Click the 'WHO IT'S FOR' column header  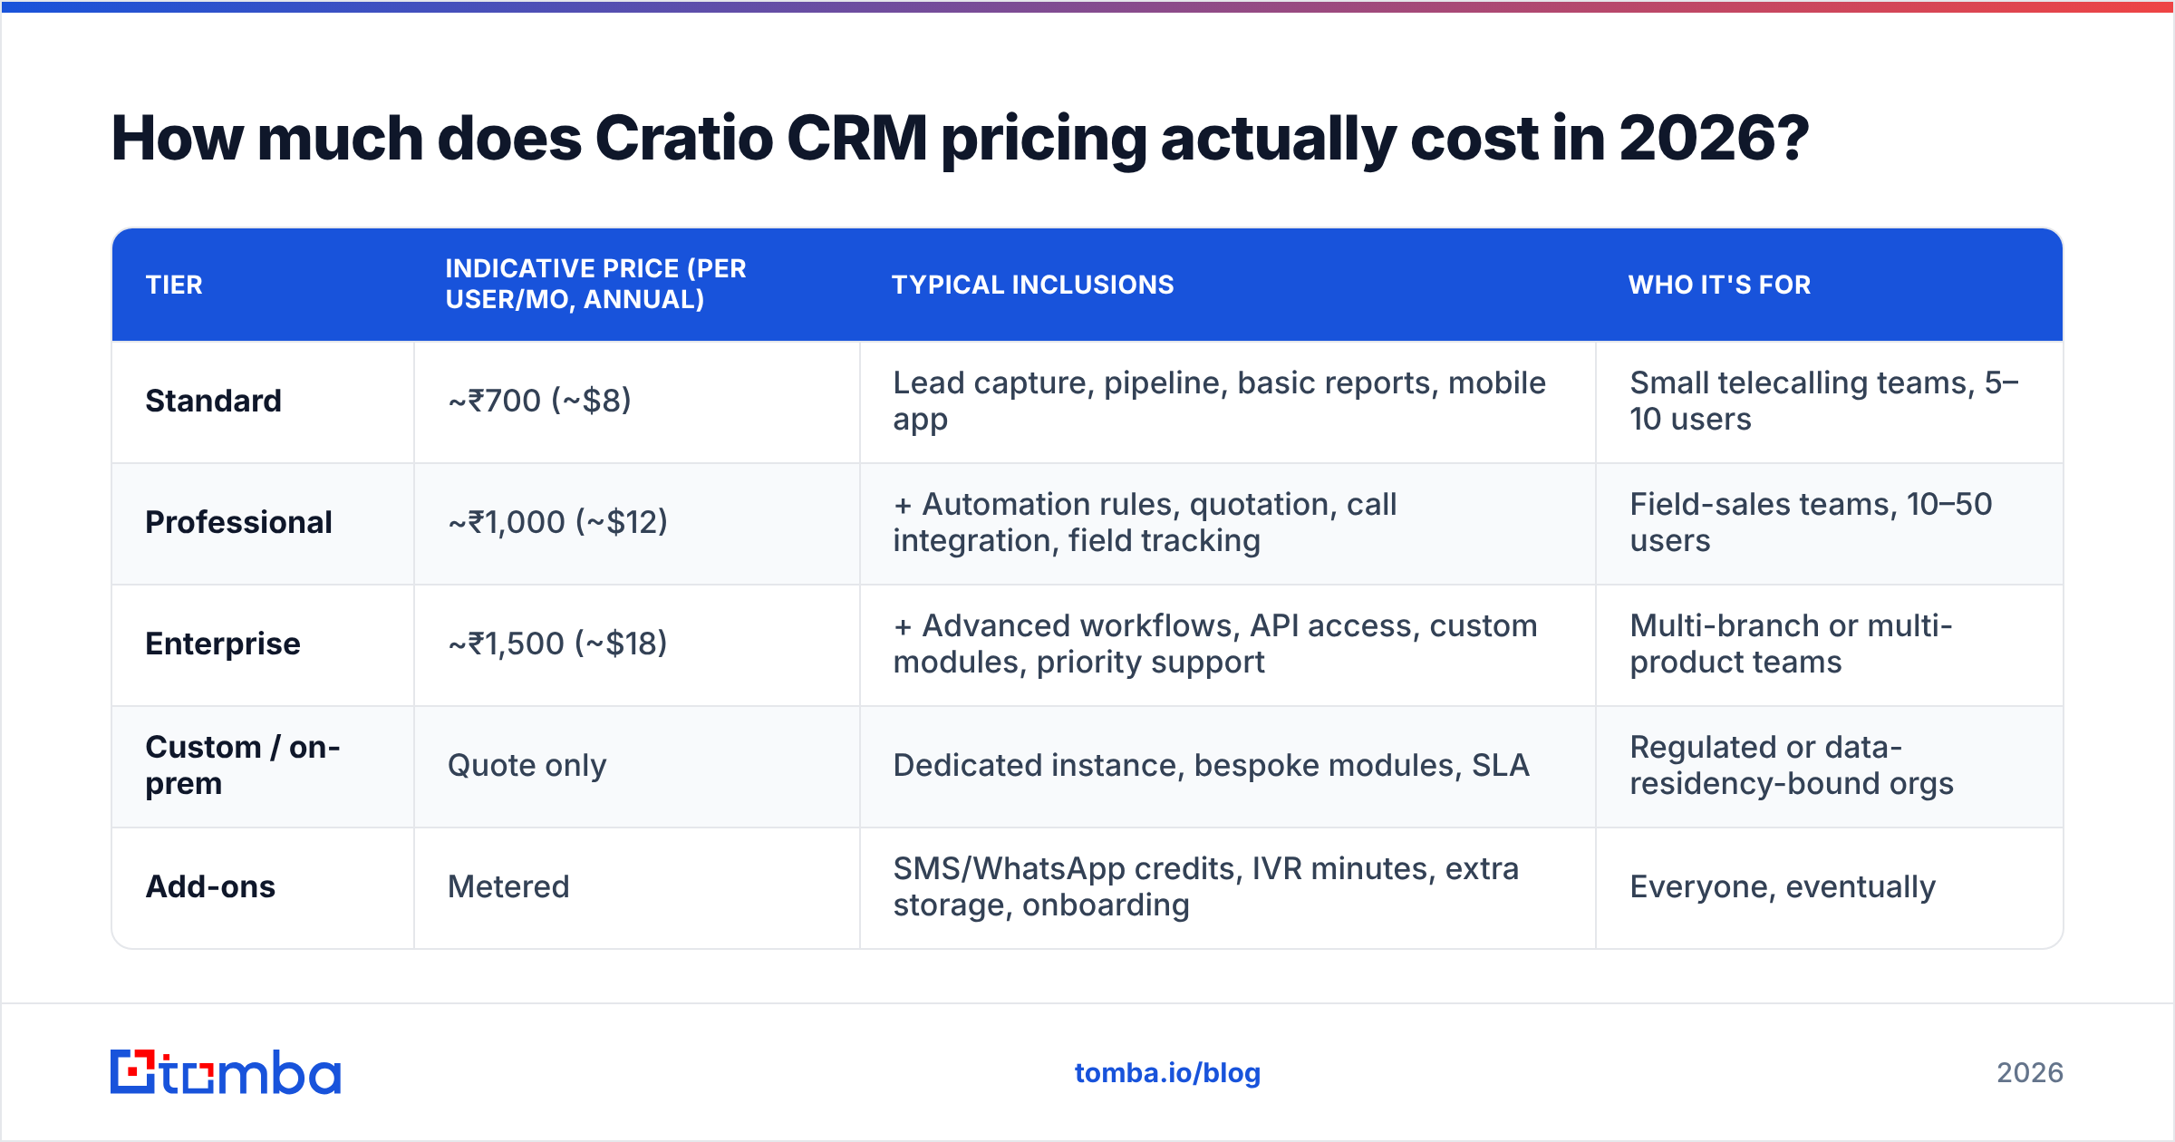click(1719, 285)
